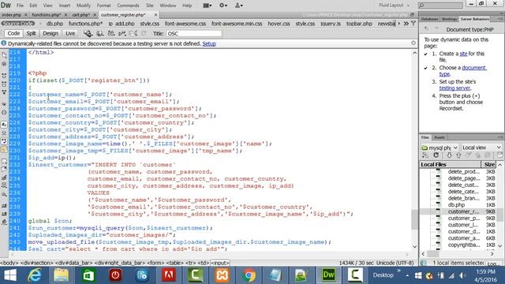Open the Commands menu
Screen dimensions: 505x284
[x=128, y=6]
